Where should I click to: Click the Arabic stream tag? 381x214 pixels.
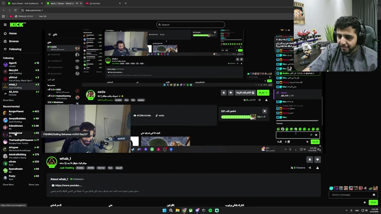pos(80,168)
